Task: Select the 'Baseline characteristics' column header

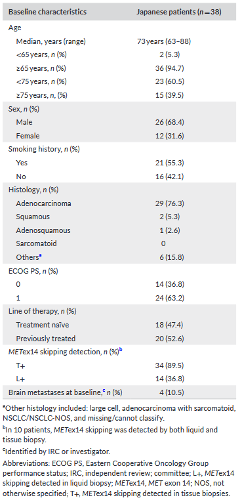Action: 47,12
